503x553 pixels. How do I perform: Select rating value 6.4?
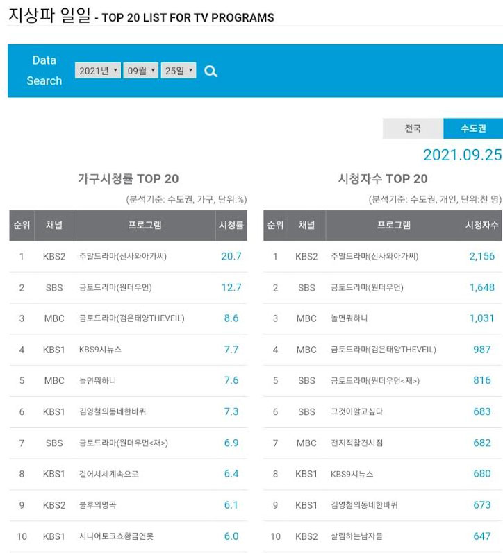231,474
